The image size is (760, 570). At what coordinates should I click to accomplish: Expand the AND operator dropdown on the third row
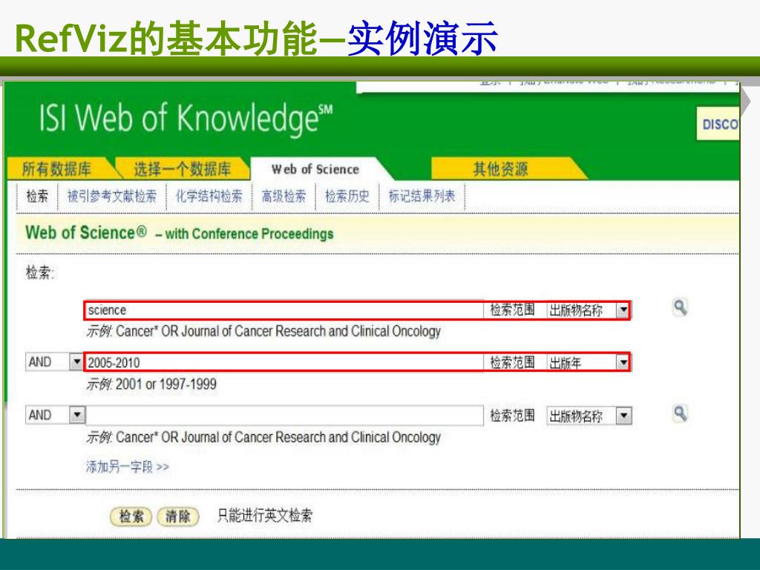(55, 415)
